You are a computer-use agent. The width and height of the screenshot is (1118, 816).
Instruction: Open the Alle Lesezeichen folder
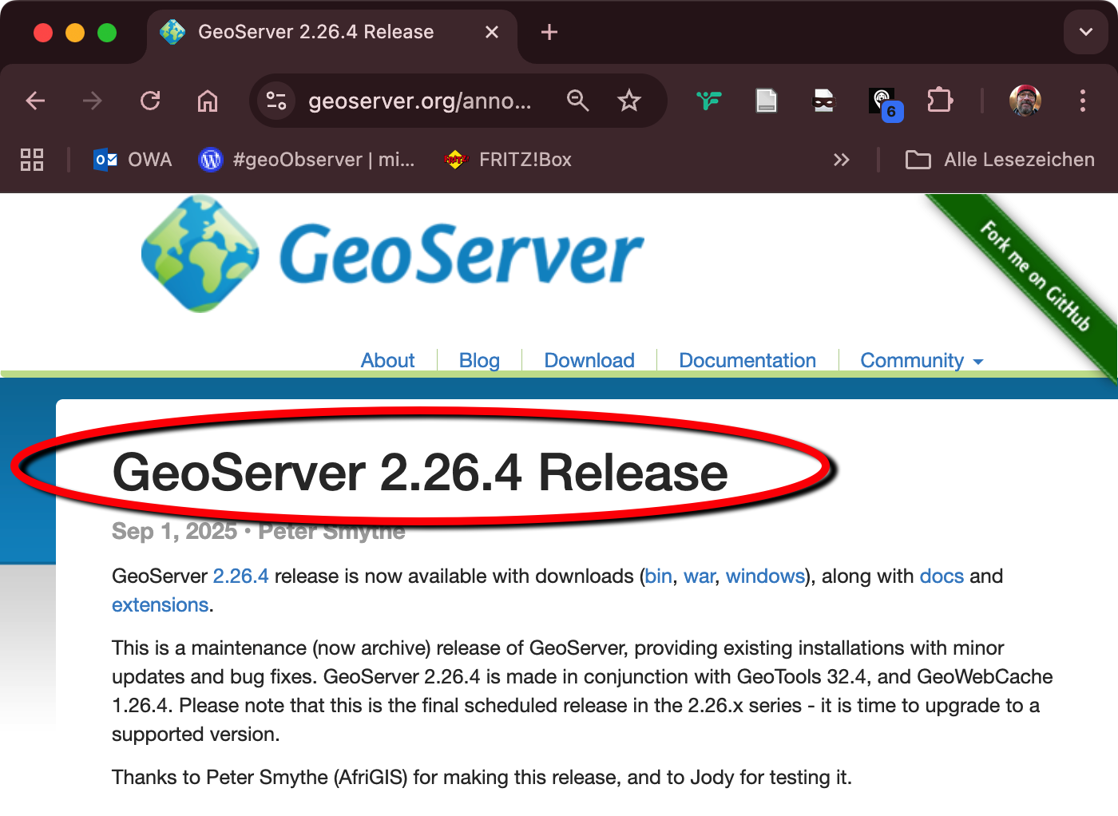1000,160
